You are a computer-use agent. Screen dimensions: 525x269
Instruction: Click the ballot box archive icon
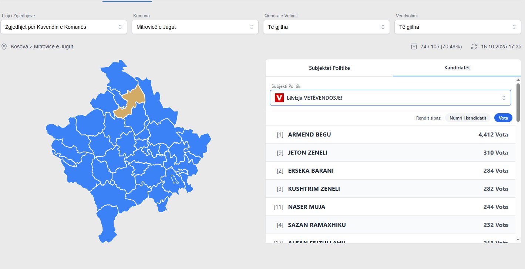coord(414,47)
